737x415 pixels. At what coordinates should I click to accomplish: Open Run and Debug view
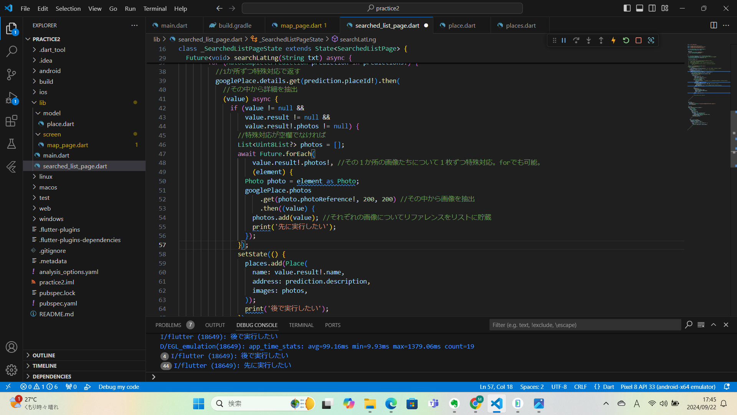point(12,98)
